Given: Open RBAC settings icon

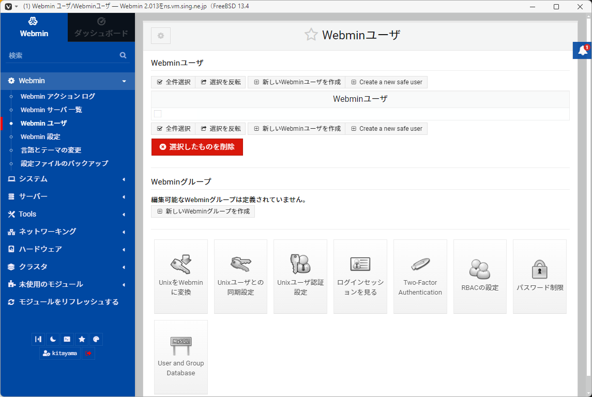Looking at the screenshot, I should pos(480,276).
